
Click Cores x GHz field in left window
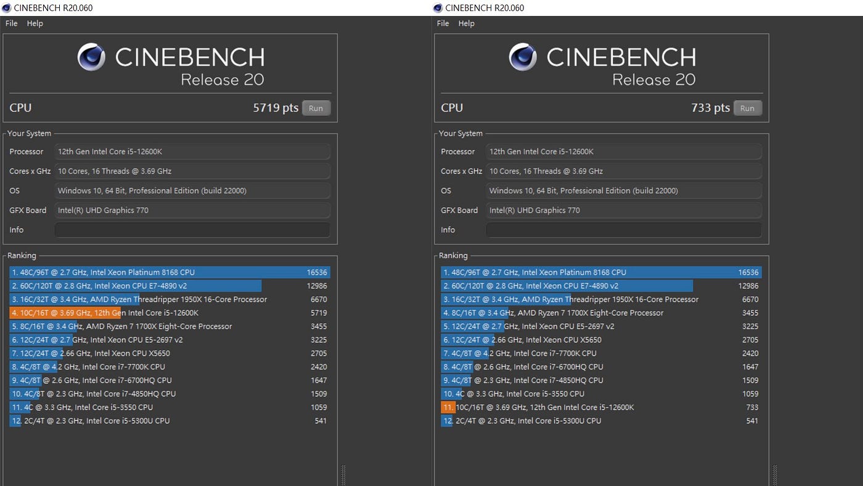[x=192, y=171]
